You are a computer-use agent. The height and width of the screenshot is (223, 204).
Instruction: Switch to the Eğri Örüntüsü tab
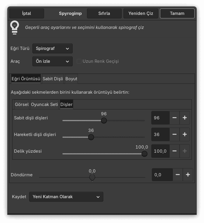[26, 79]
